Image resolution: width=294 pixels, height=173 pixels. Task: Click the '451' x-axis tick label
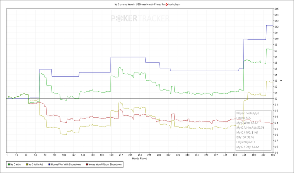244,155
